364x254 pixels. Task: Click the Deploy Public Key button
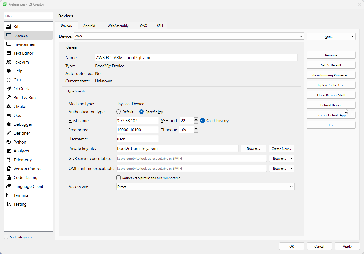(x=331, y=85)
